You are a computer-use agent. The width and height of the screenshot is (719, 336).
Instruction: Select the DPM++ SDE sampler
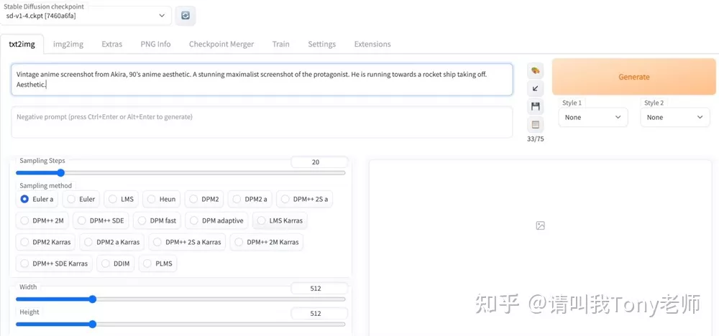pos(101,220)
